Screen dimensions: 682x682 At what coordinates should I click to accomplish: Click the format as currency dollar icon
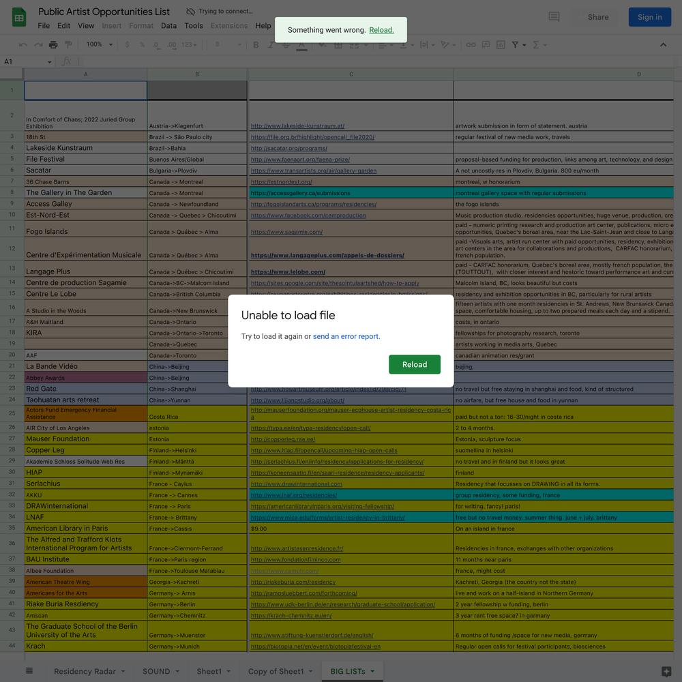click(127, 44)
